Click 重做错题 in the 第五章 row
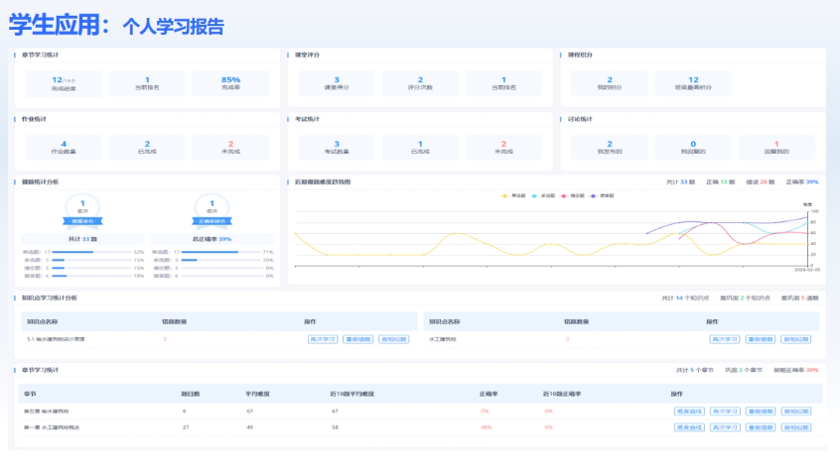Screen dimensions: 840x476 tap(761, 412)
